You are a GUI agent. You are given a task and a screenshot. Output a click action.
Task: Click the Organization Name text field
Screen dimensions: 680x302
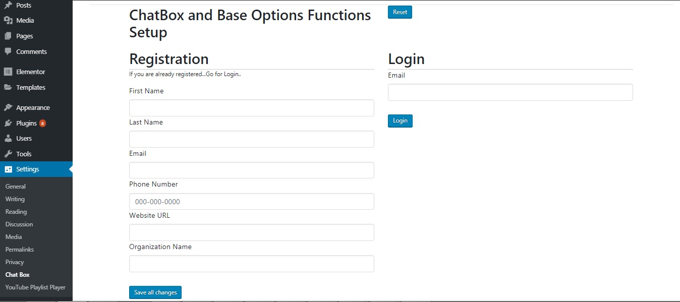(x=251, y=264)
